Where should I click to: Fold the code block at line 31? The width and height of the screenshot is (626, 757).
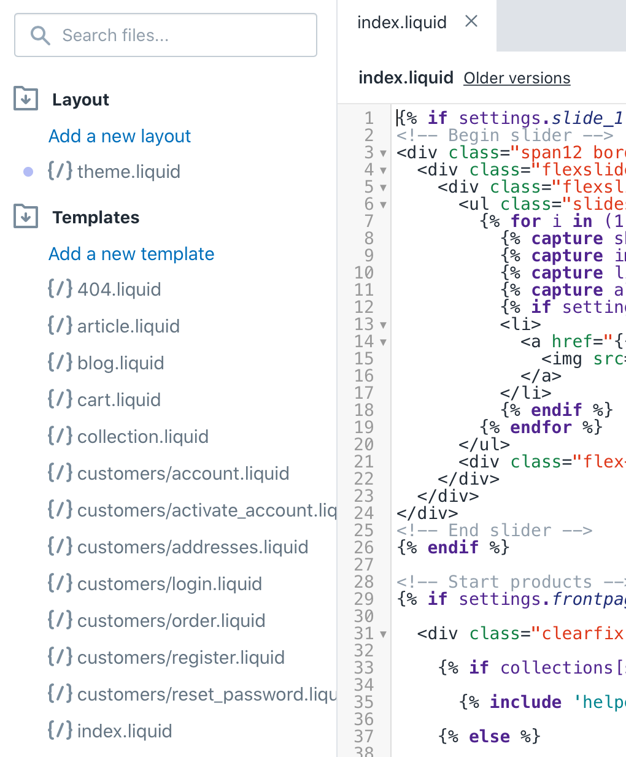(x=383, y=634)
